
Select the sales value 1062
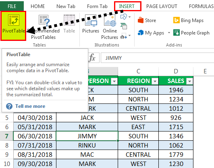tap(176, 145)
